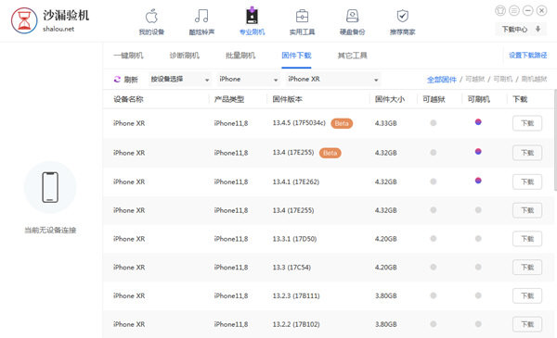
Task: Click the 沙漏验机 hourglass logo
Action: [24, 20]
